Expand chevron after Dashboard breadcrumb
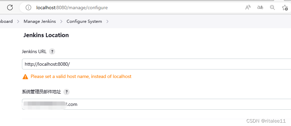Viewport: 291px width, 126px height. 18,21
